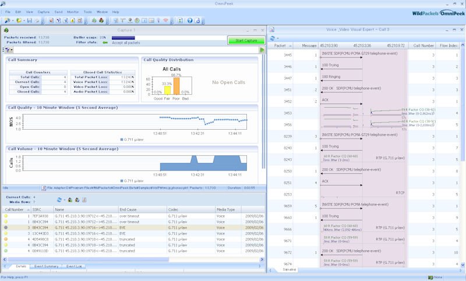Open the Capture menu
The image size is (466, 281).
pyautogui.click(x=43, y=12)
